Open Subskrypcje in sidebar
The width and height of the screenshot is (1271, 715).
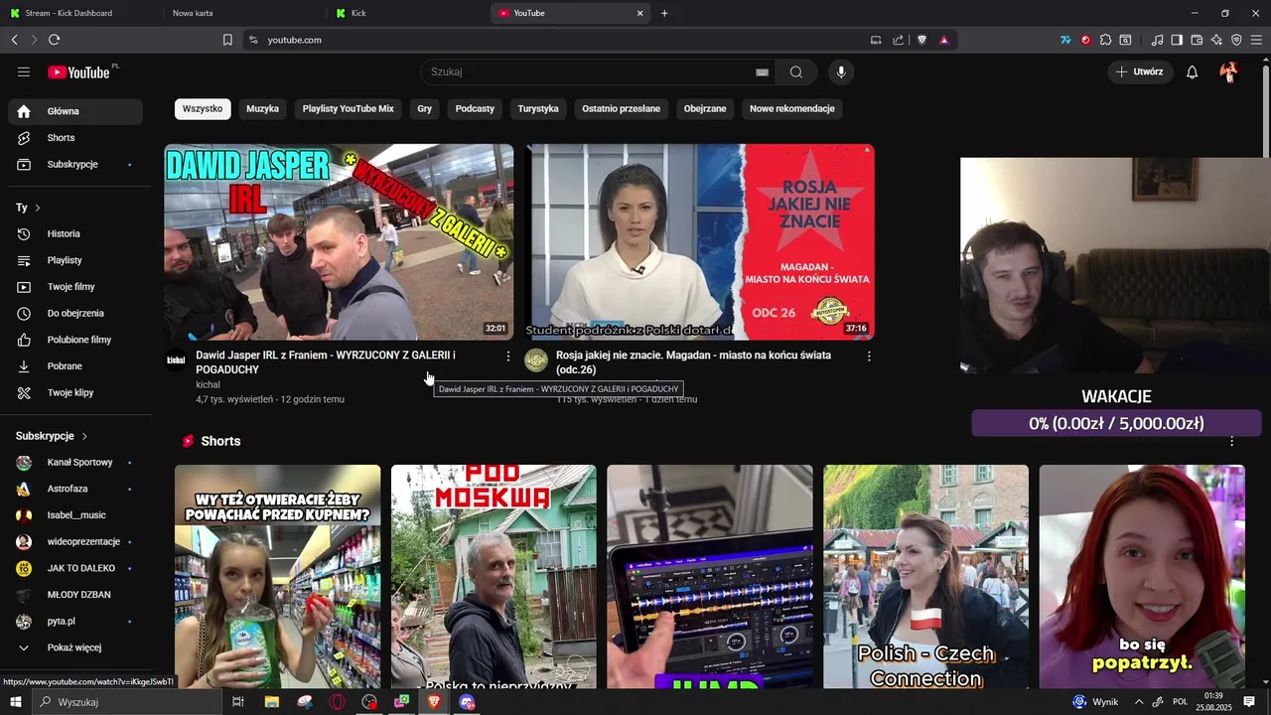(x=75, y=164)
